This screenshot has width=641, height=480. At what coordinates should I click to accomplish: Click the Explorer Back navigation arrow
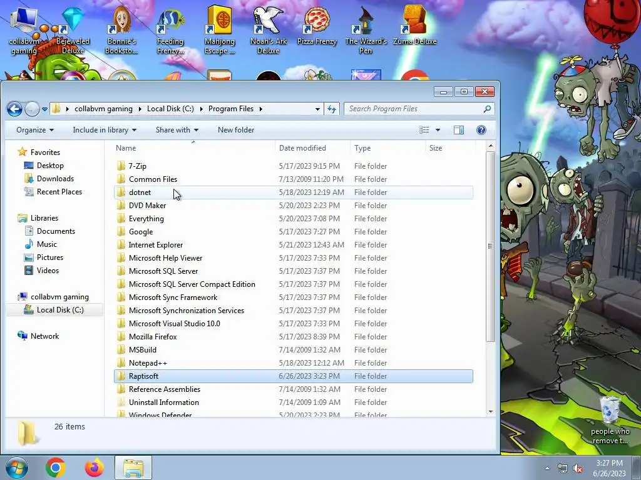pos(15,109)
